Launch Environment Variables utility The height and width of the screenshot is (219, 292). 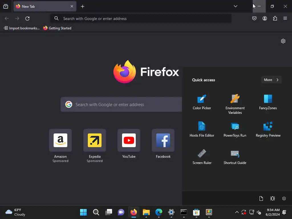point(235,104)
